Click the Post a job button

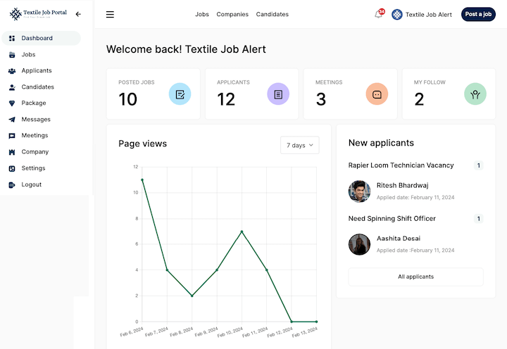(x=478, y=14)
